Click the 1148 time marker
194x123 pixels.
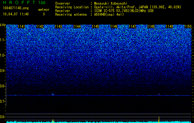151,26
